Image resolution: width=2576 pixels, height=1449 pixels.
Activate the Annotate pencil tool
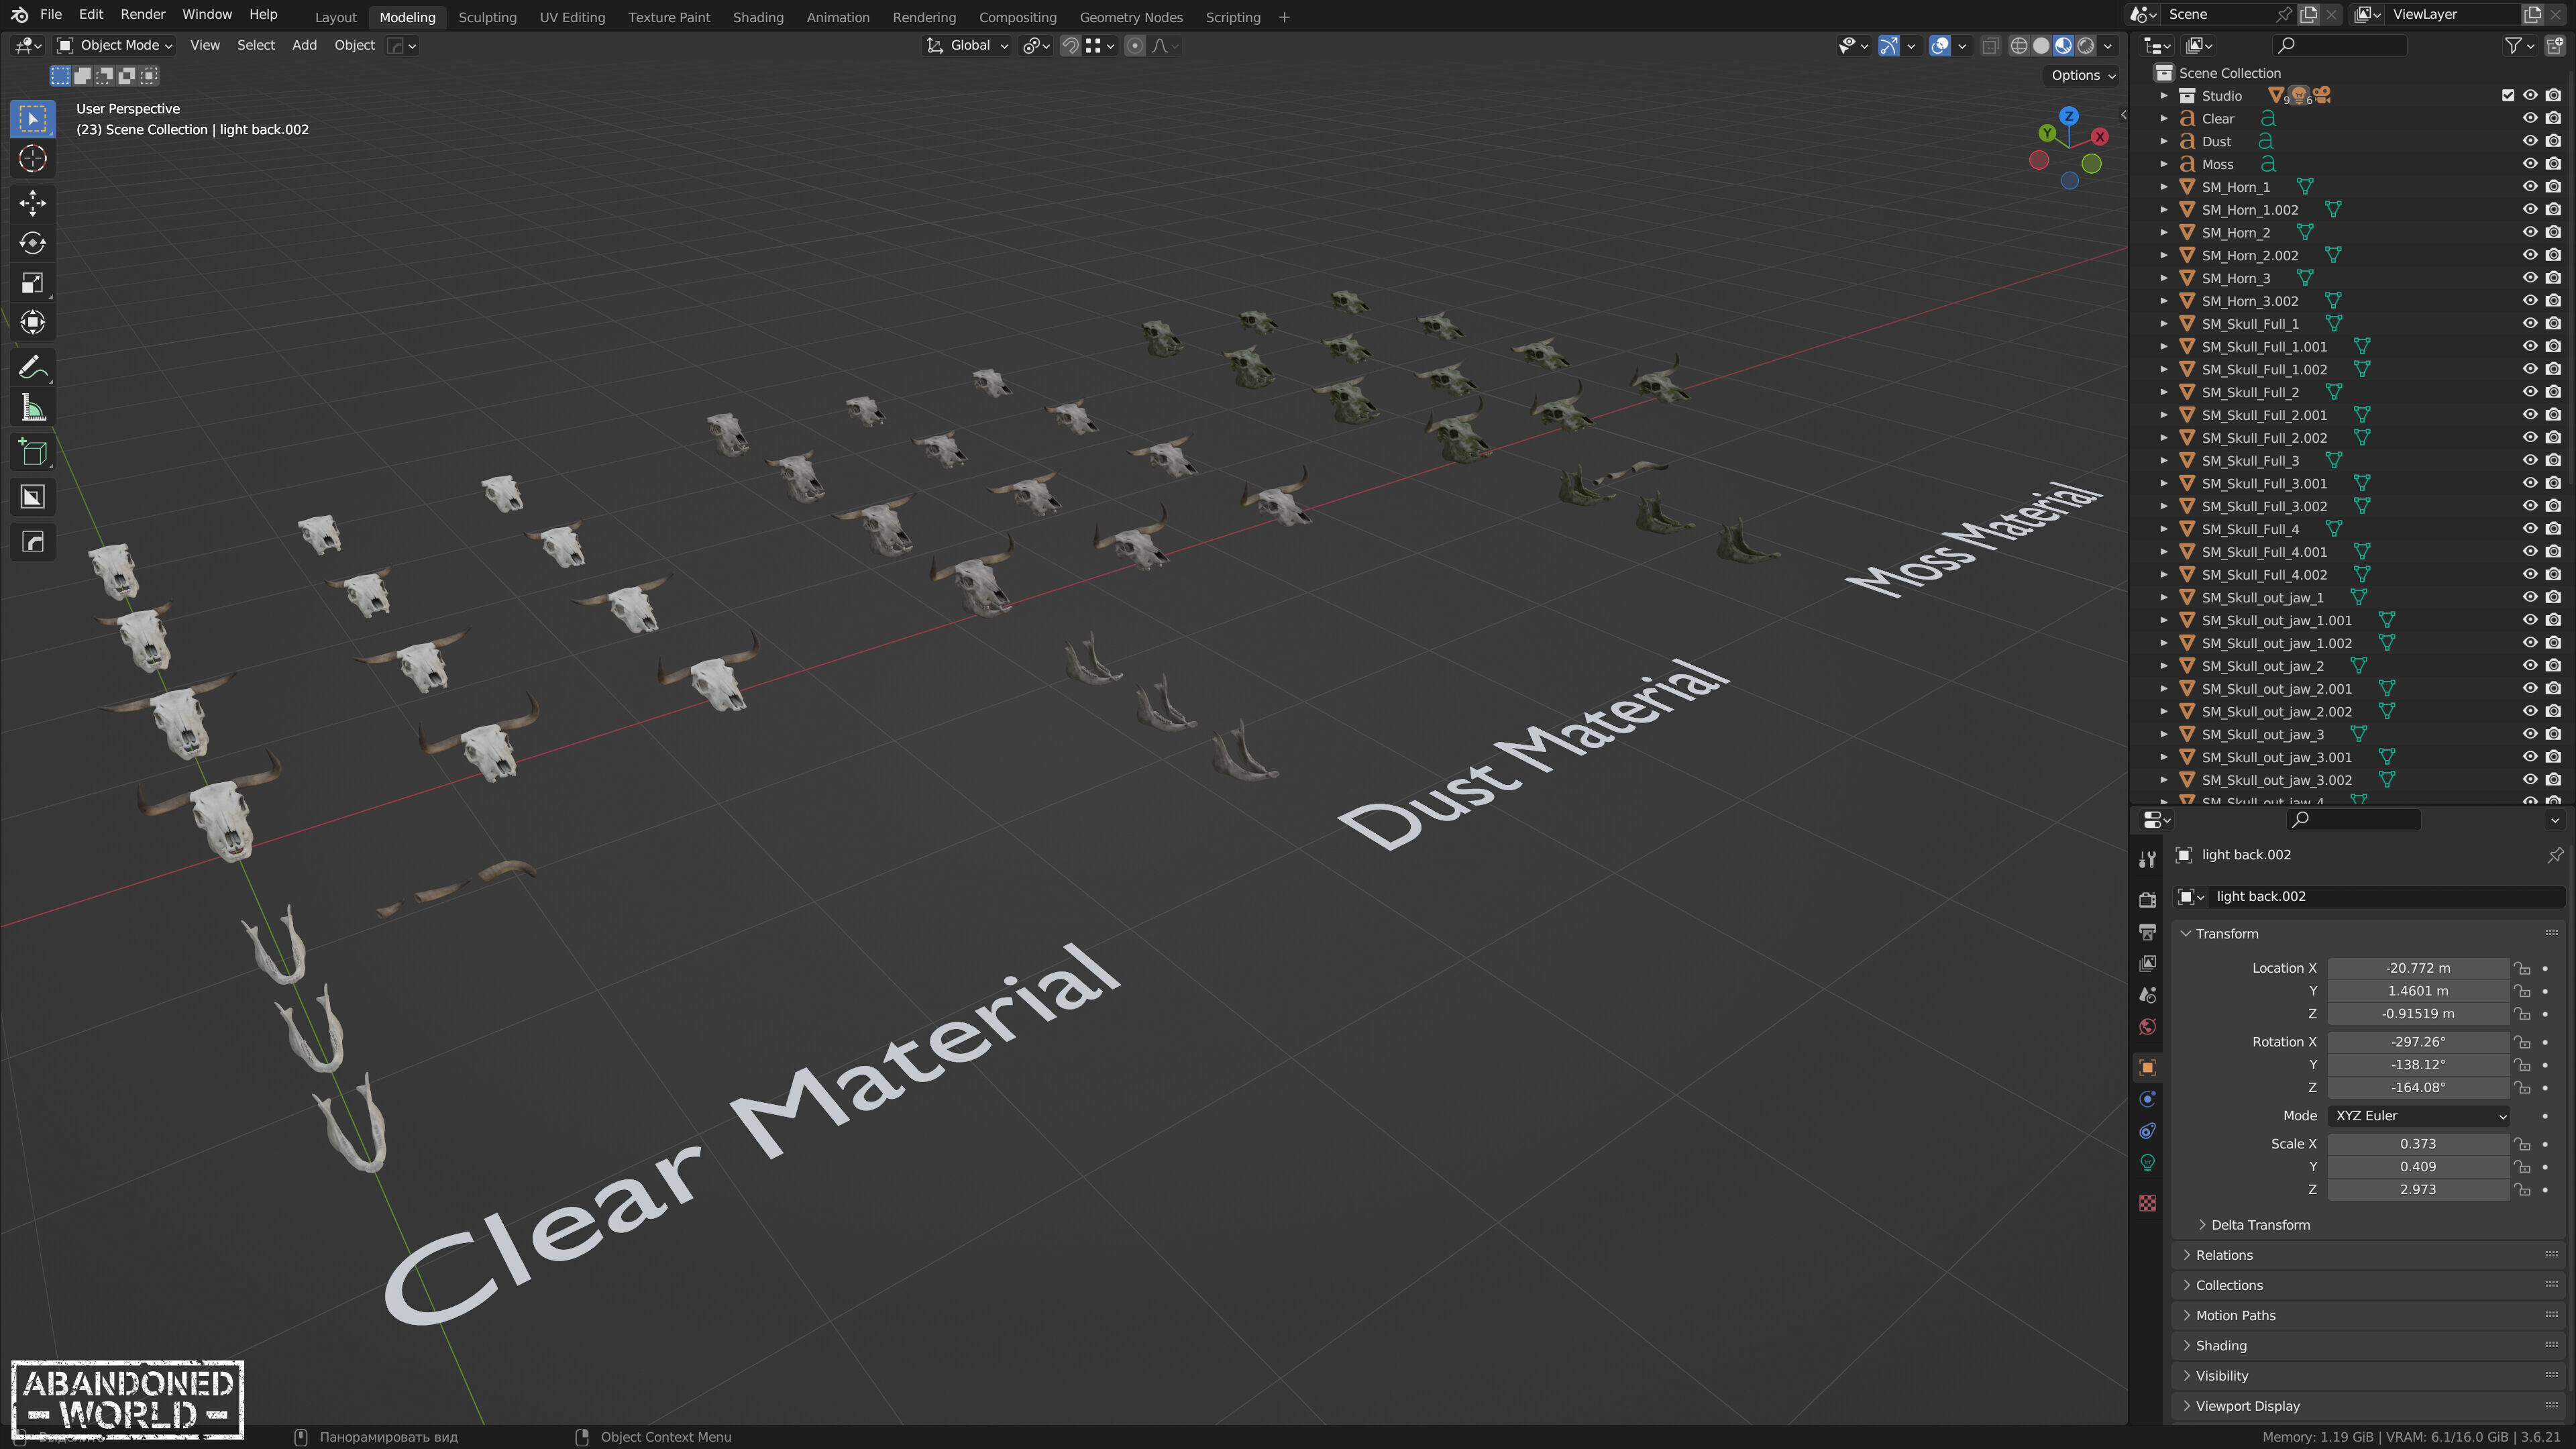point(32,368)
